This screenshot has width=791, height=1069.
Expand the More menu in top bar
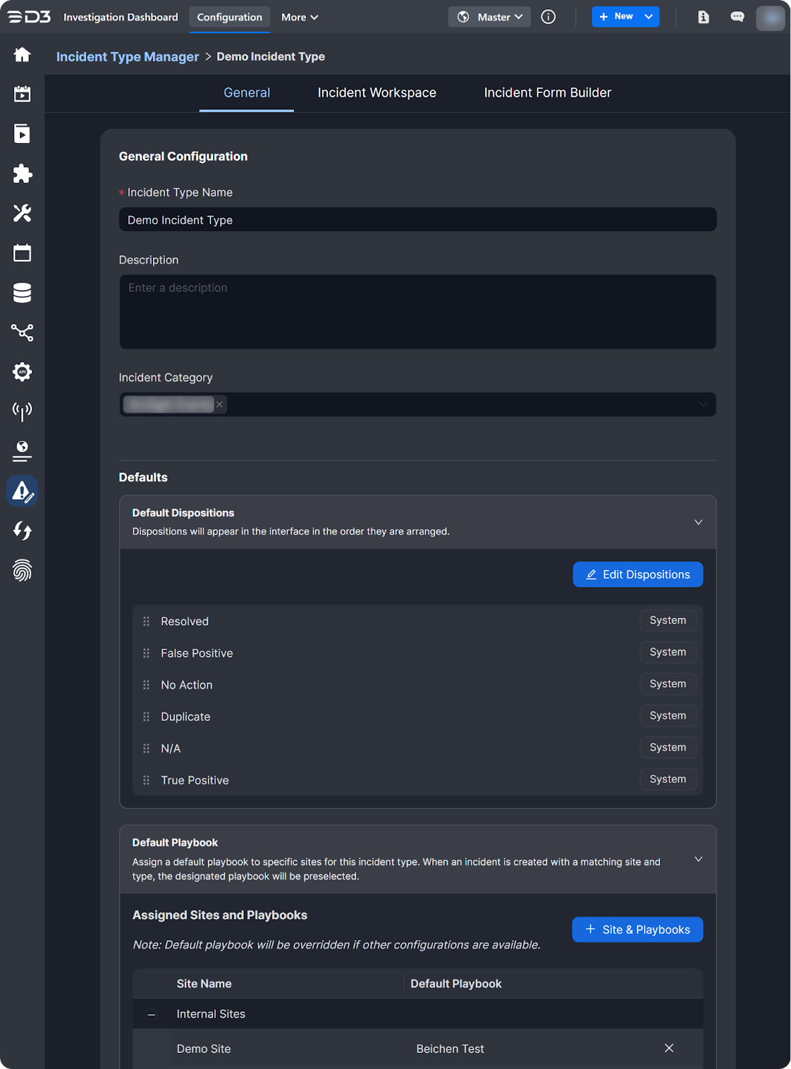[299, 17]
